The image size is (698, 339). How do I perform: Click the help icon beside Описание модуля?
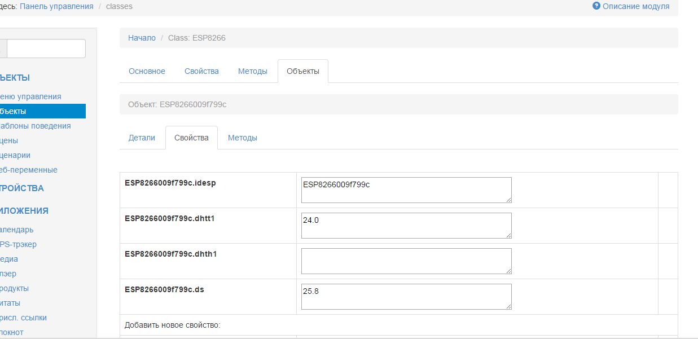(596, 6)
